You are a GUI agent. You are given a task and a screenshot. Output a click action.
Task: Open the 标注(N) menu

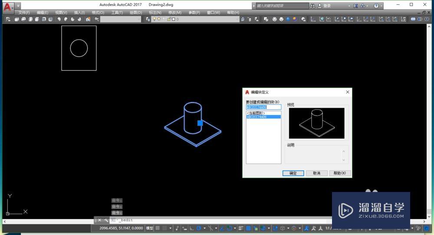pyautogui.click(x=155, y=13)
